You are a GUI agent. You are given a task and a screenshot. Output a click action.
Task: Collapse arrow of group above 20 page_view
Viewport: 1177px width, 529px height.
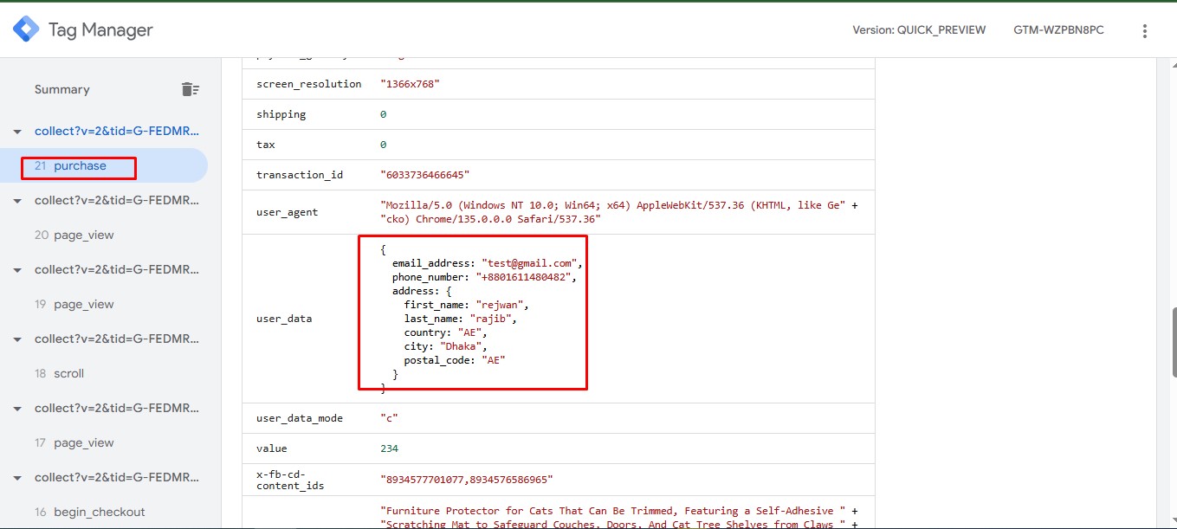[x=17, y=201]
